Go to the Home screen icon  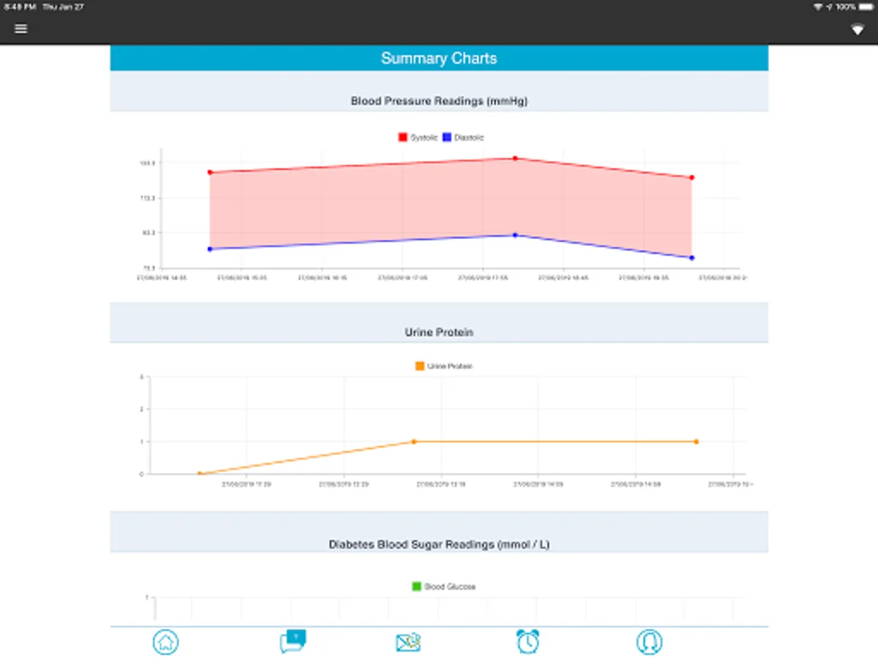pos(166,642)
